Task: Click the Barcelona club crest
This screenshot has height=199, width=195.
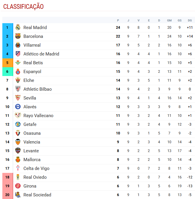Action: coord(18,36)
